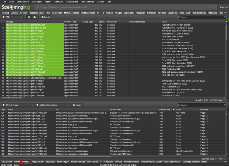229x166 pixels.
Task: Open the Outlinks bottom tab
Action: pyautogui.click(x=26, y=162)
